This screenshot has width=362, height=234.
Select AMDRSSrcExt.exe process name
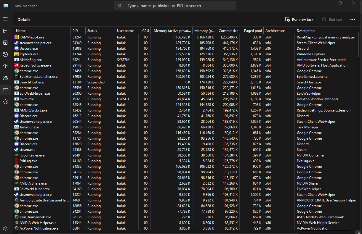pos(33,110)
